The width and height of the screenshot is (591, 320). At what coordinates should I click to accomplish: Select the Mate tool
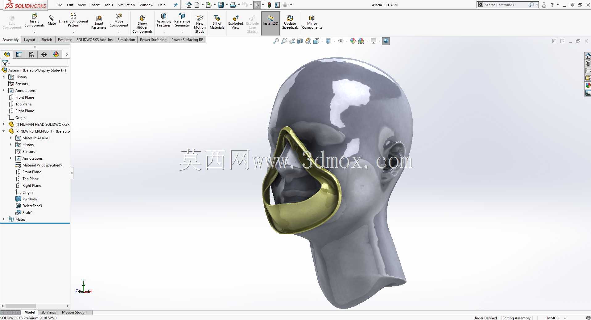[52, 20]
